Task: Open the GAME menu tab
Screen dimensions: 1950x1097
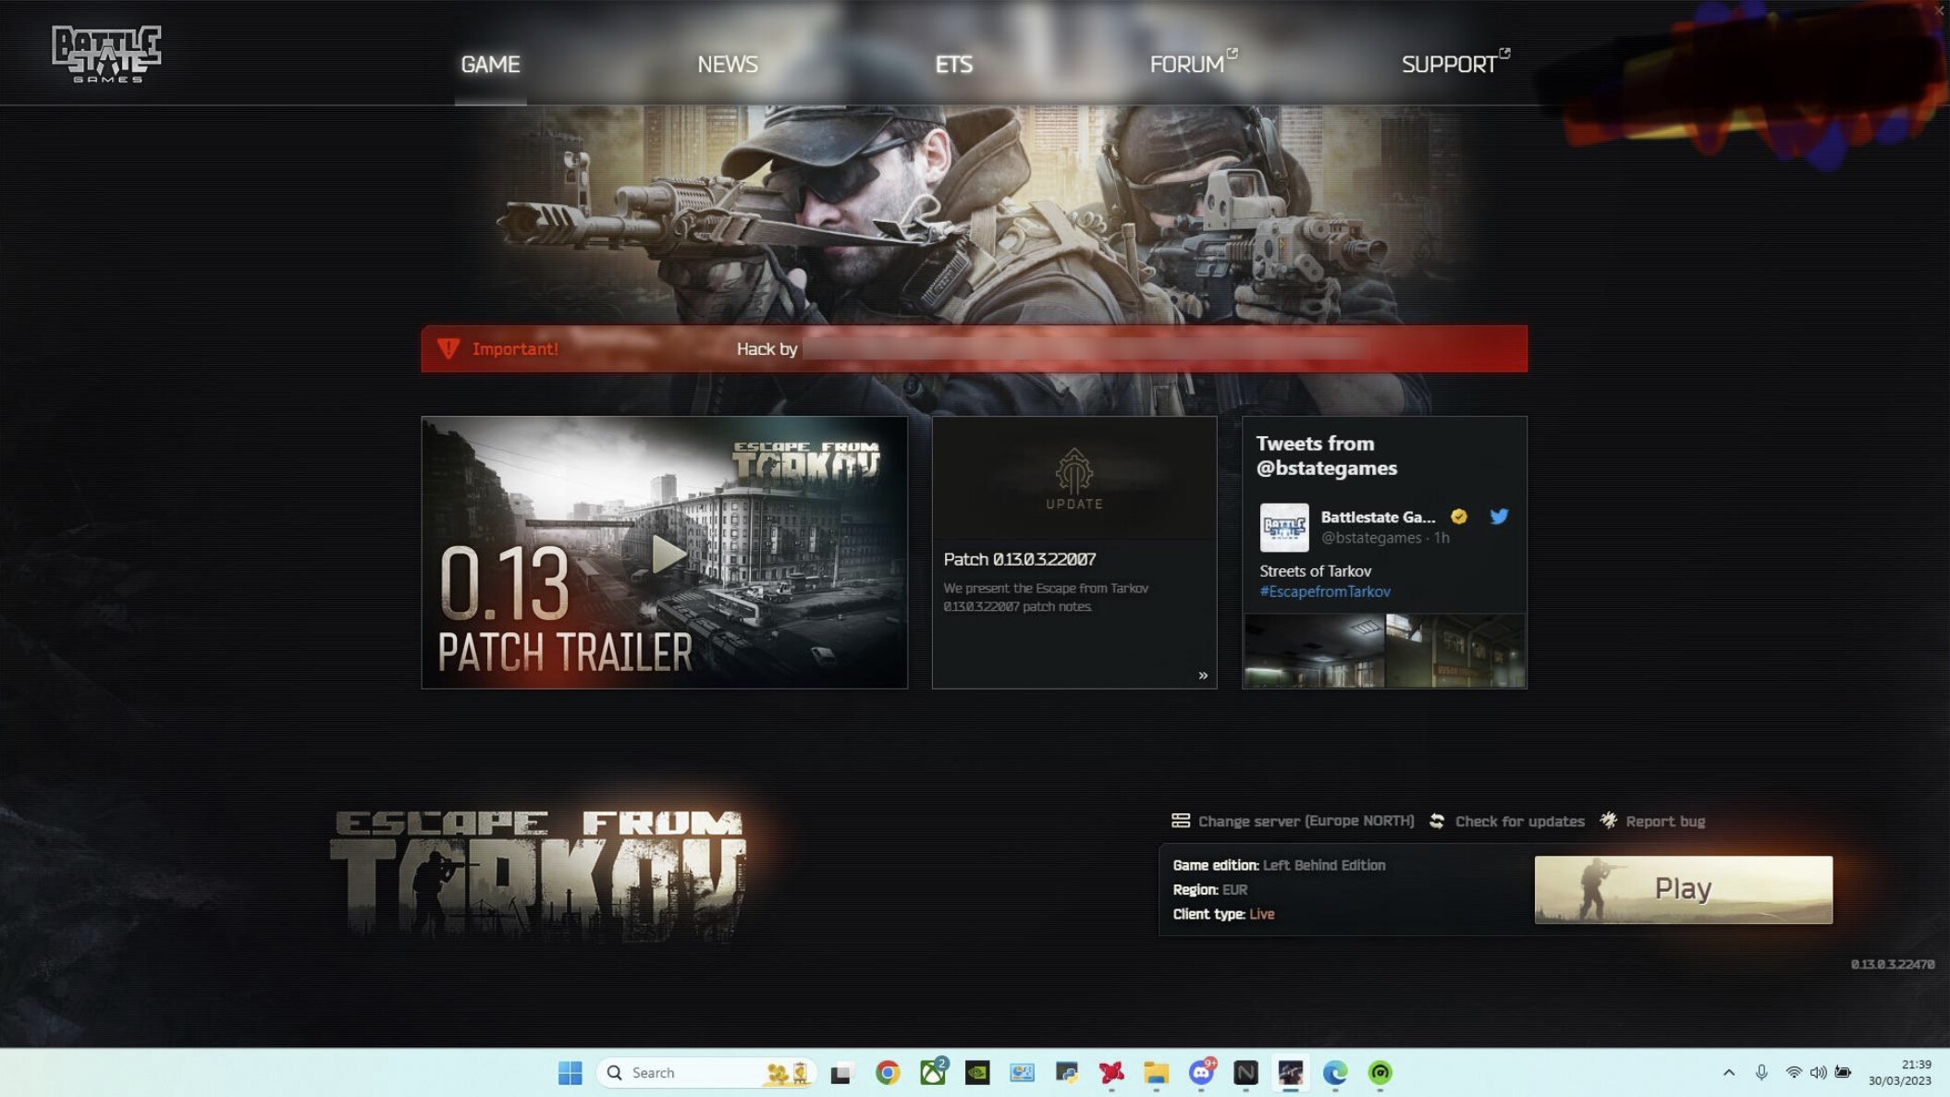Action: (490, 63)
